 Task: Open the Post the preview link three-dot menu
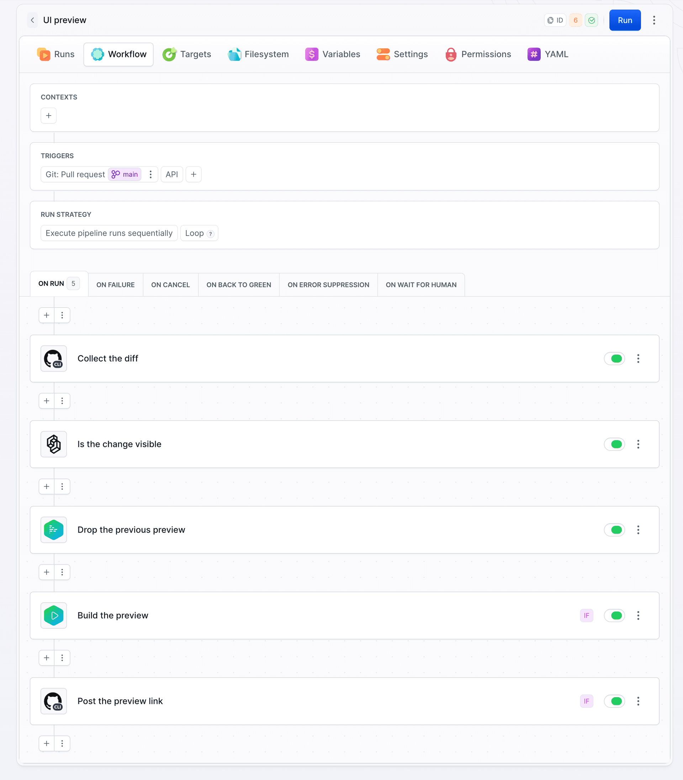[x=638, y=701]
